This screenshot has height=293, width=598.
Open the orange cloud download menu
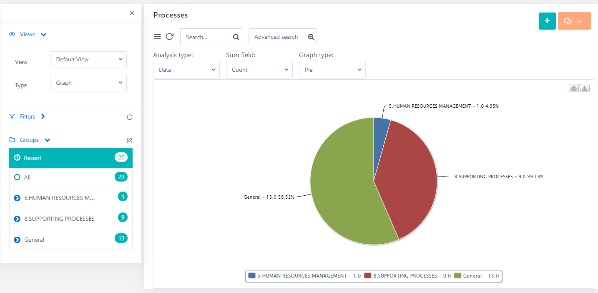click(x=575, y=21)
